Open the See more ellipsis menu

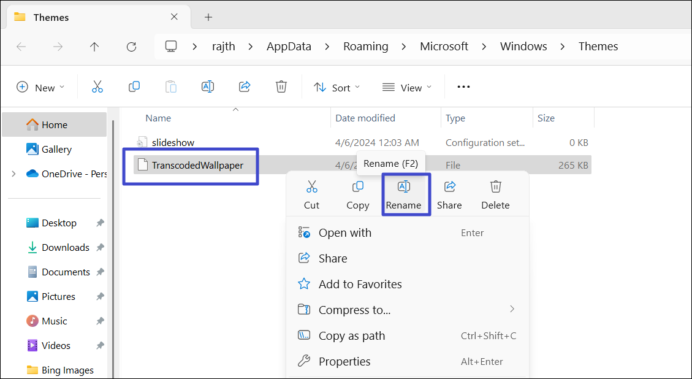tap(463, 87)
